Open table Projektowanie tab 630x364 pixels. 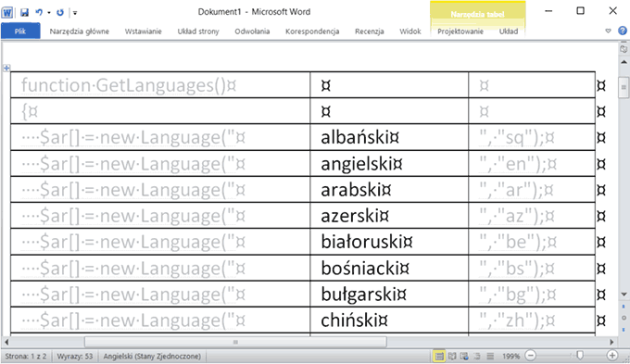tap(460, 31)
